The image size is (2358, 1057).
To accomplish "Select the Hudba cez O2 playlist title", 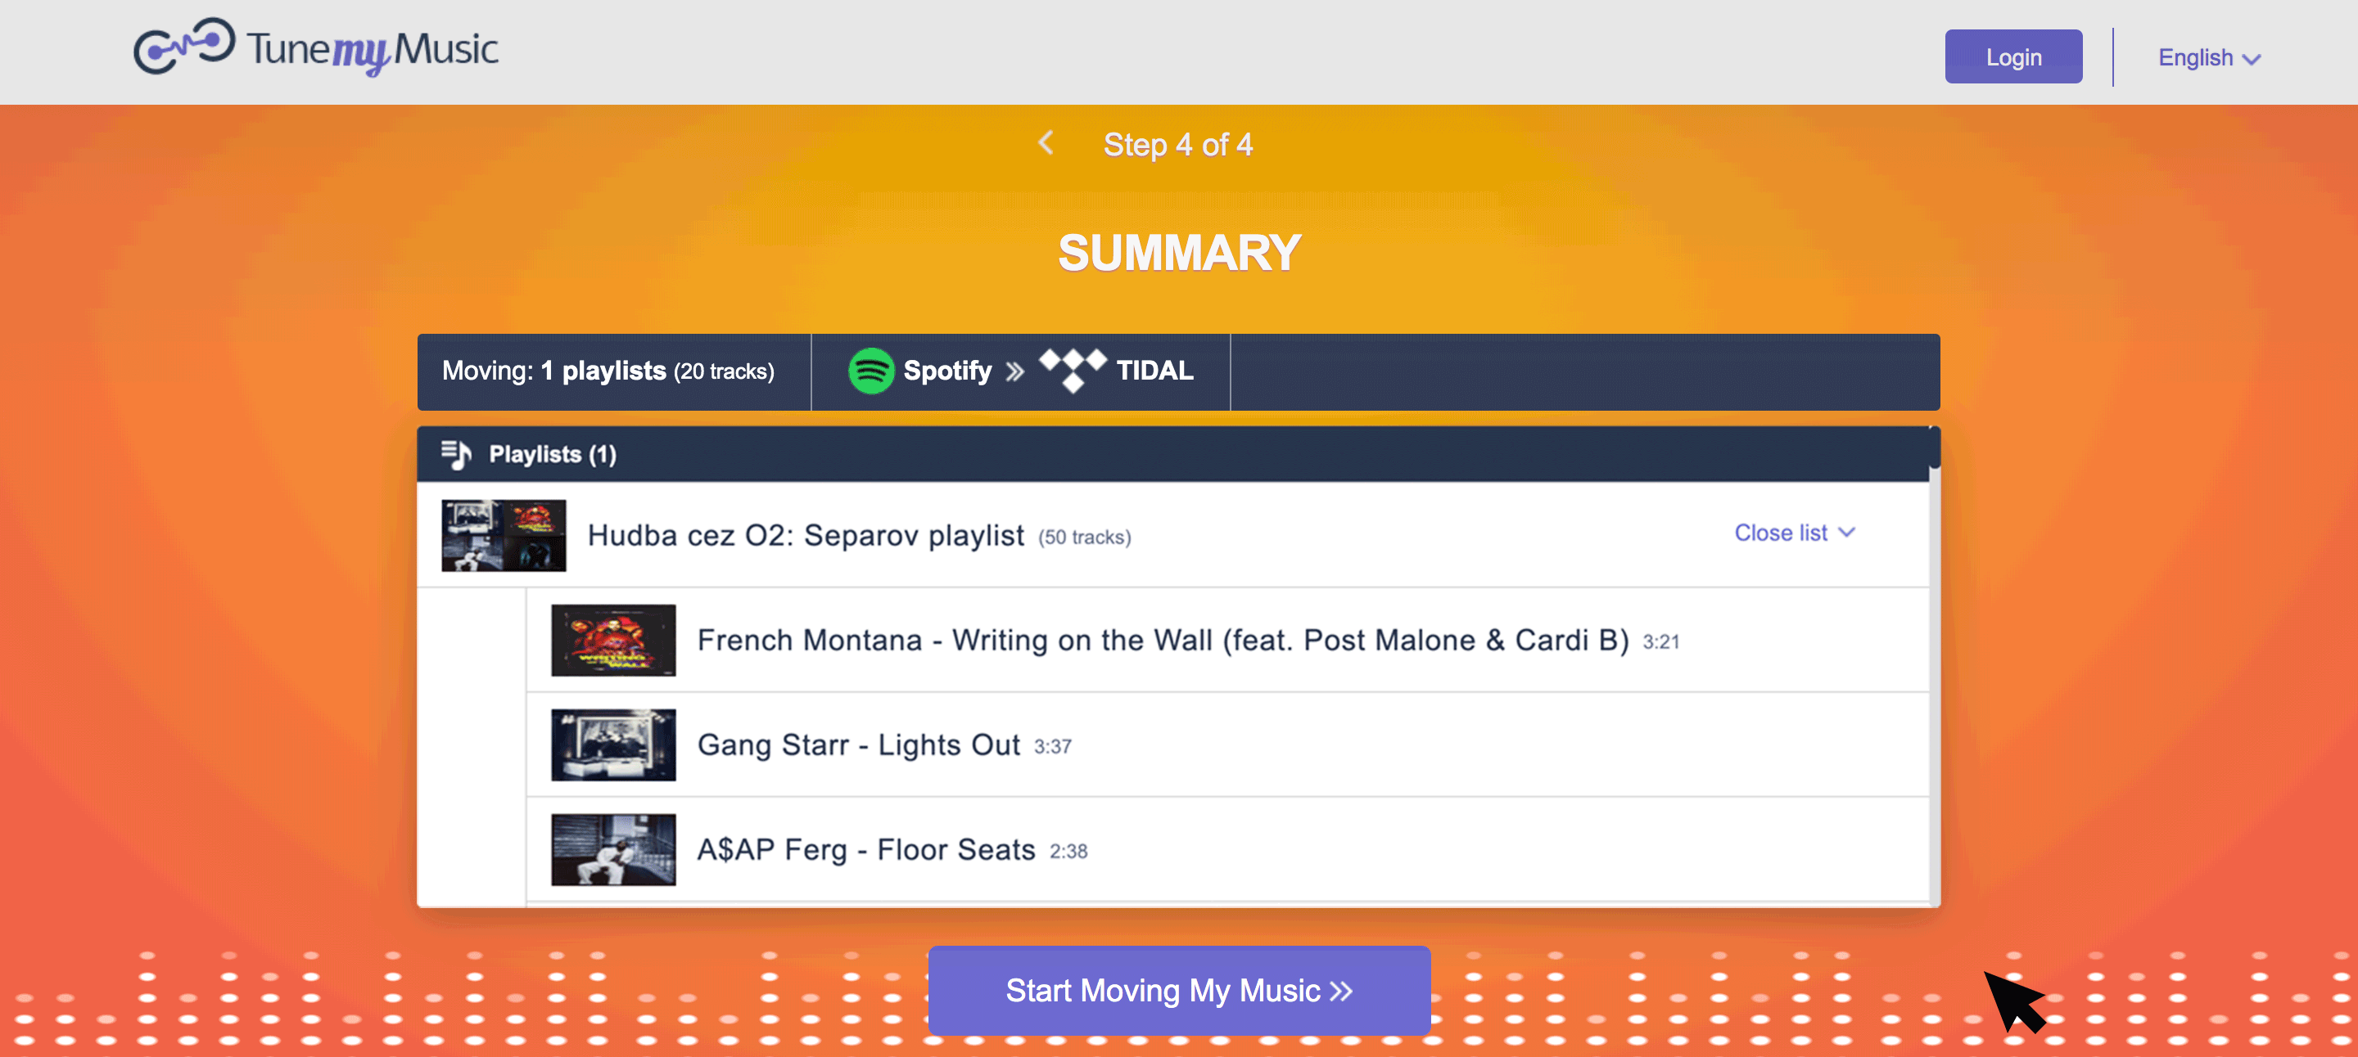I will (806, 536).
